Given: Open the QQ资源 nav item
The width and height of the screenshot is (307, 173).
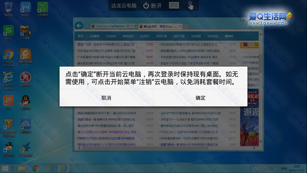Looking at the screenshot, I should click(x=196, y=36).
